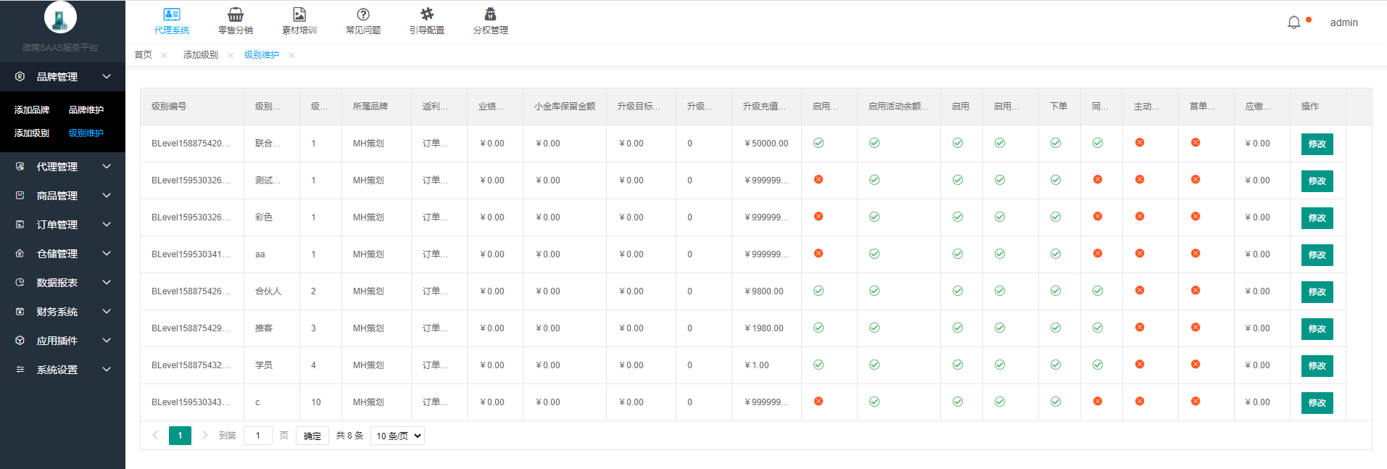Screen dimensions: 1387x469
Task: Open the 10 条/页 page size dropdown
Action: click(397, 436)
